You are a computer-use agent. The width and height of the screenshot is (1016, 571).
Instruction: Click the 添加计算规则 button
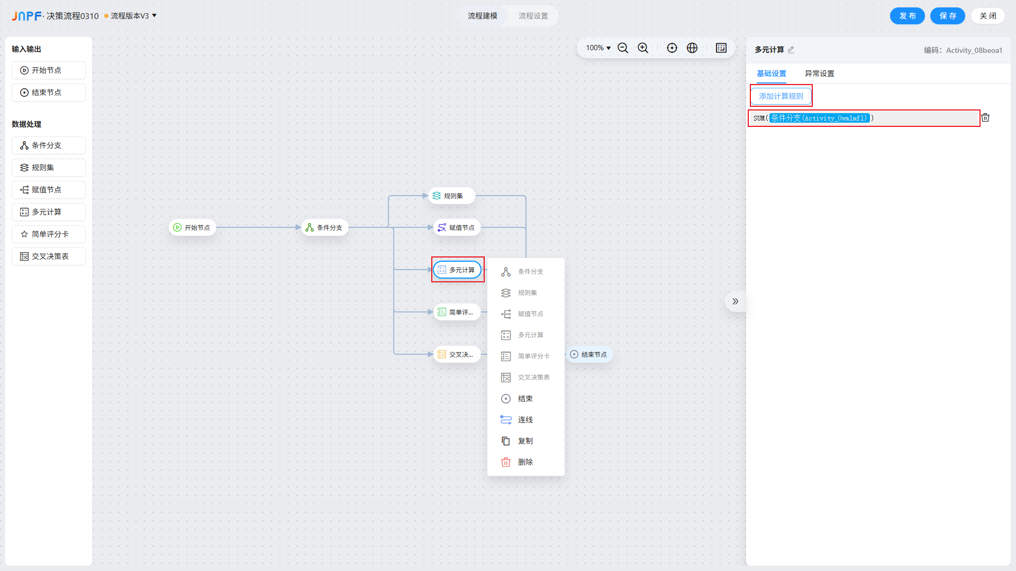point(781,96)
